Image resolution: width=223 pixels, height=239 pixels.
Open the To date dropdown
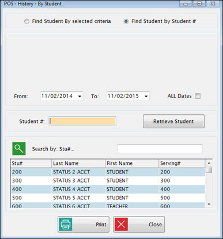[146, 96]
